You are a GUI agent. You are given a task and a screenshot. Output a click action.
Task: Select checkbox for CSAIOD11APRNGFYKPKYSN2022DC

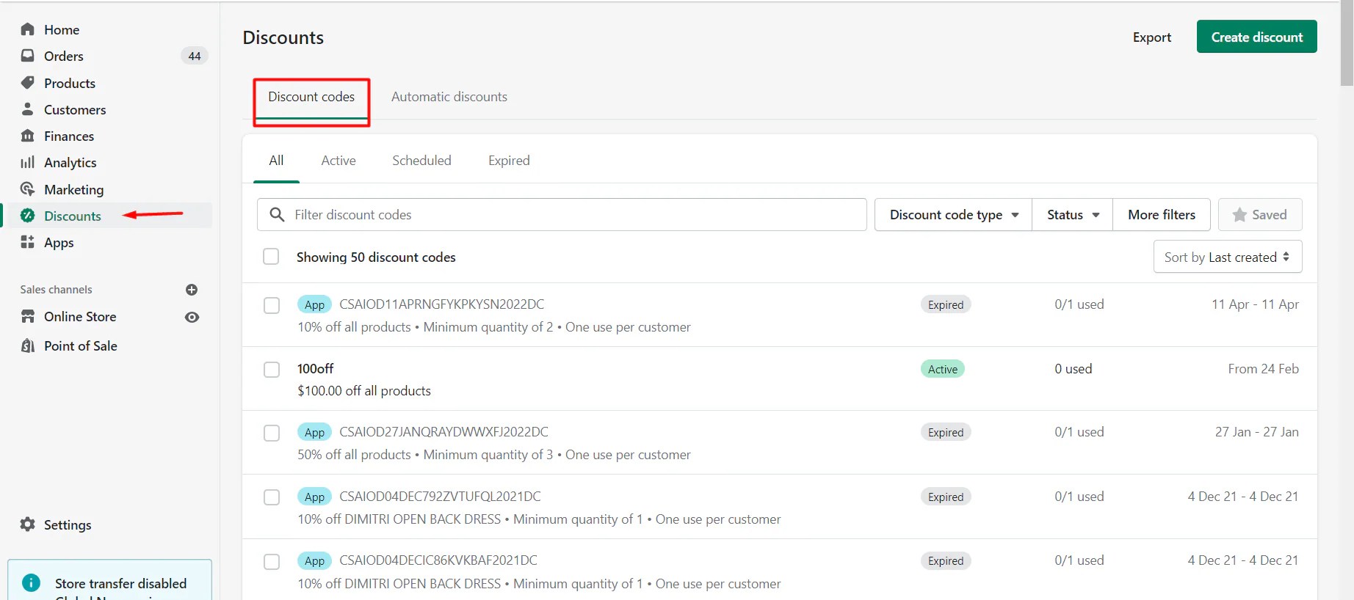[x=272, y=305]
